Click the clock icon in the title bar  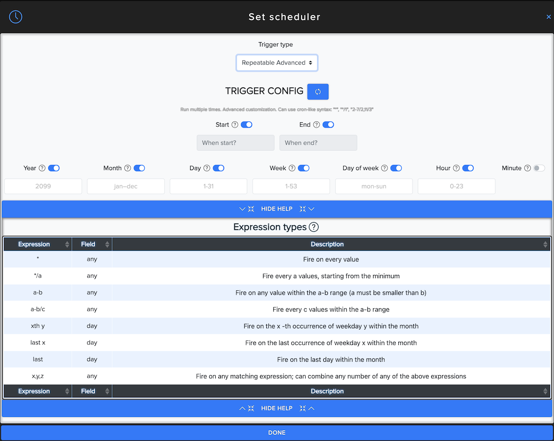point(15,16)
